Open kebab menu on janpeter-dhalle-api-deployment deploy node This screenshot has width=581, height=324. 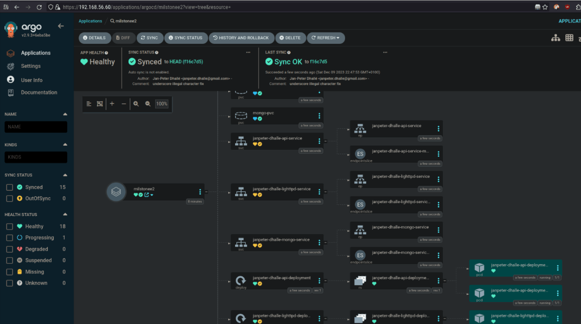319,281
